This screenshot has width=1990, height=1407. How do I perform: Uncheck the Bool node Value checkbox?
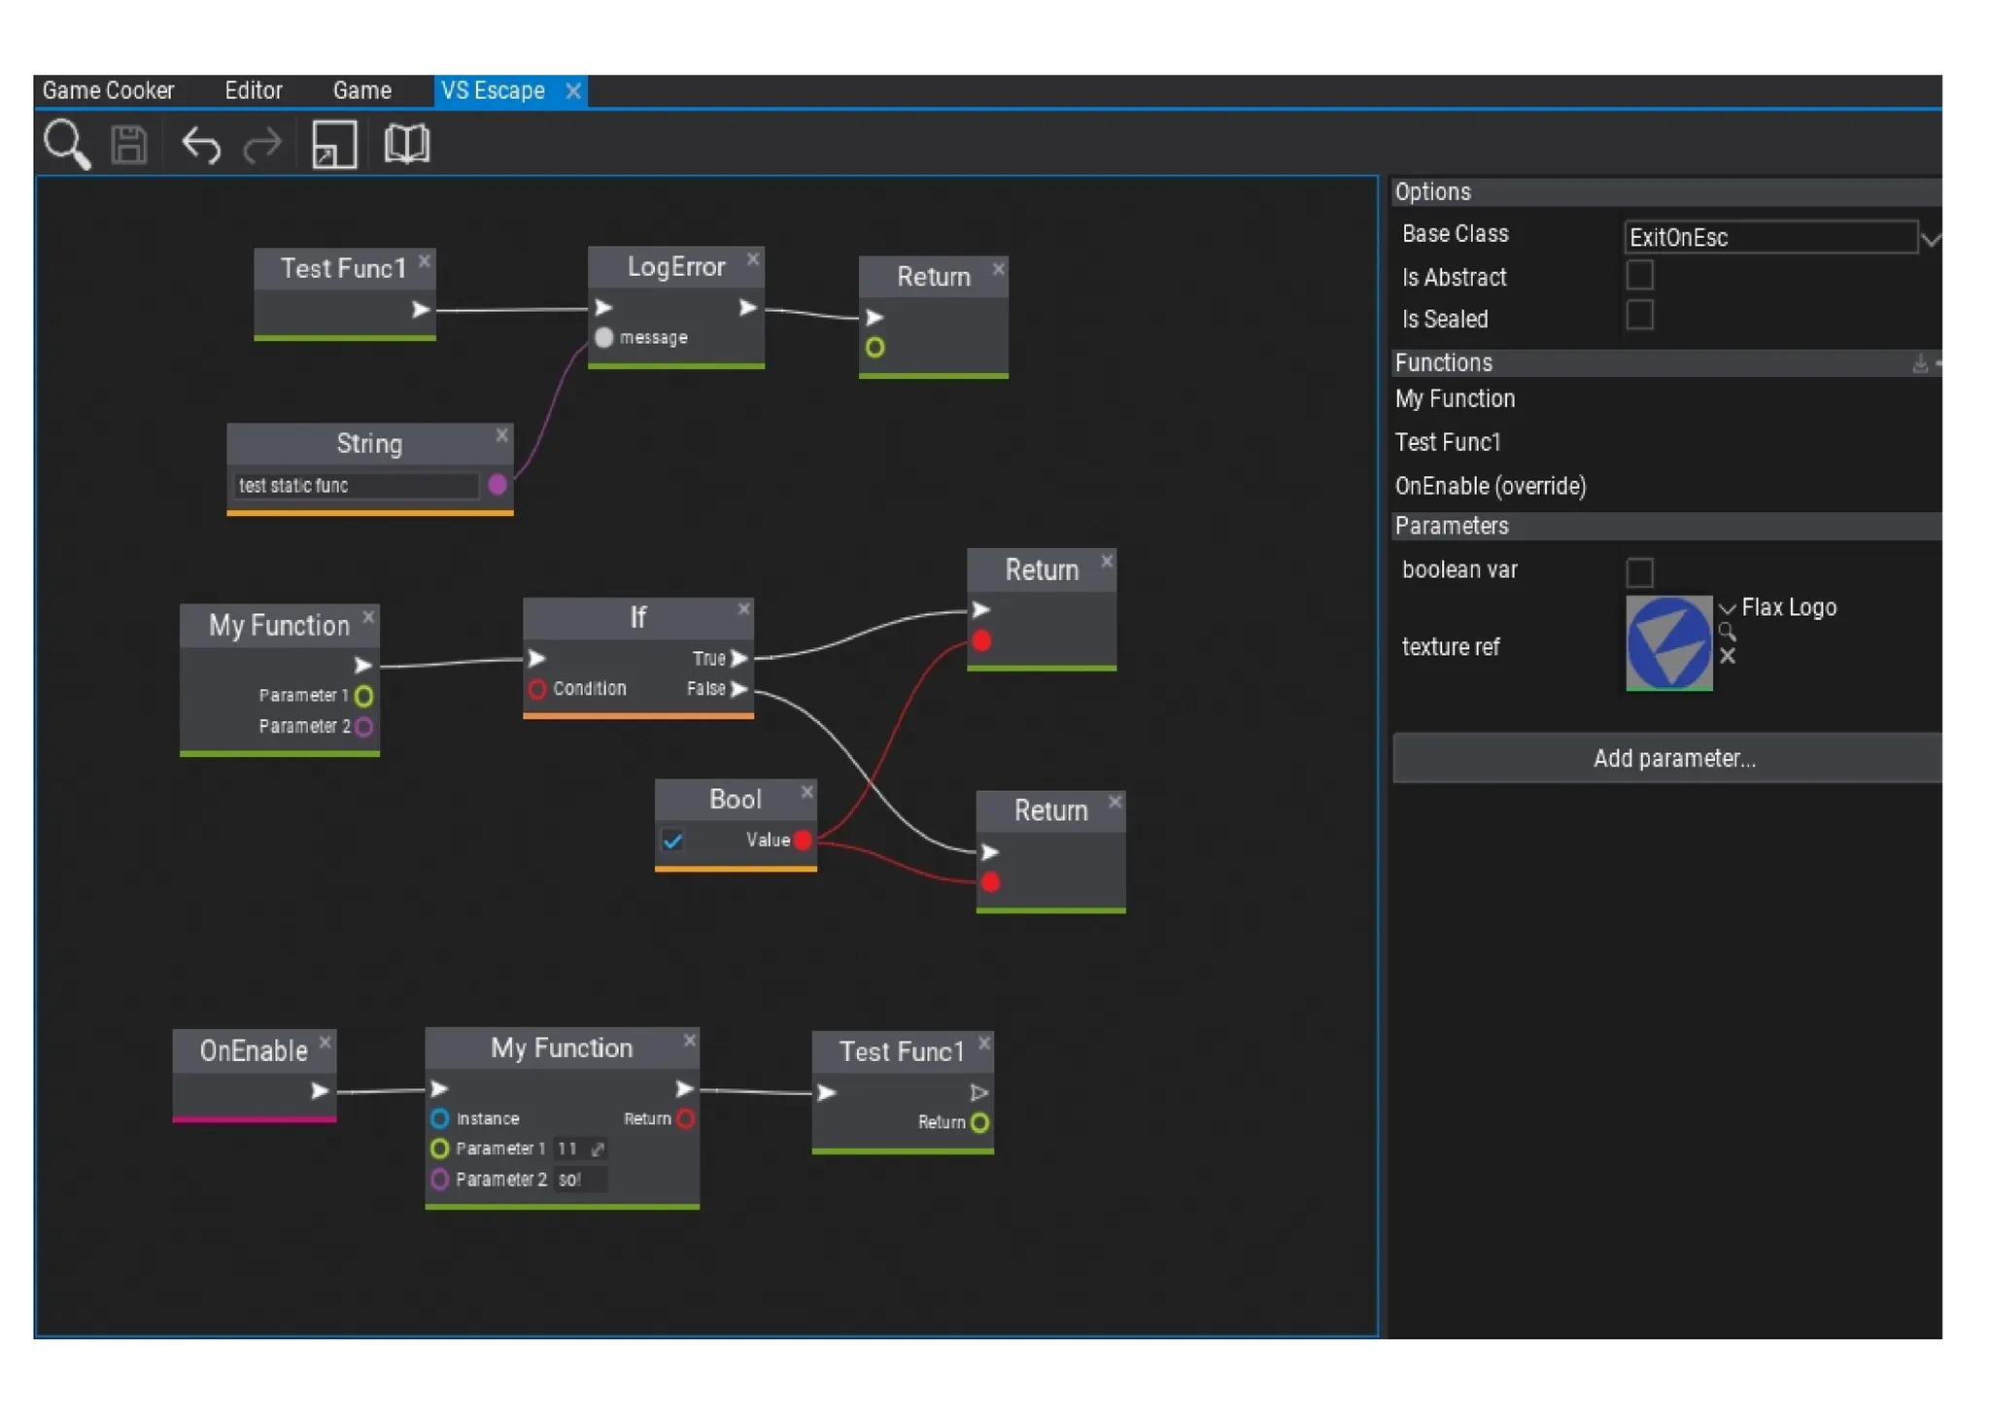click(672, 840)
